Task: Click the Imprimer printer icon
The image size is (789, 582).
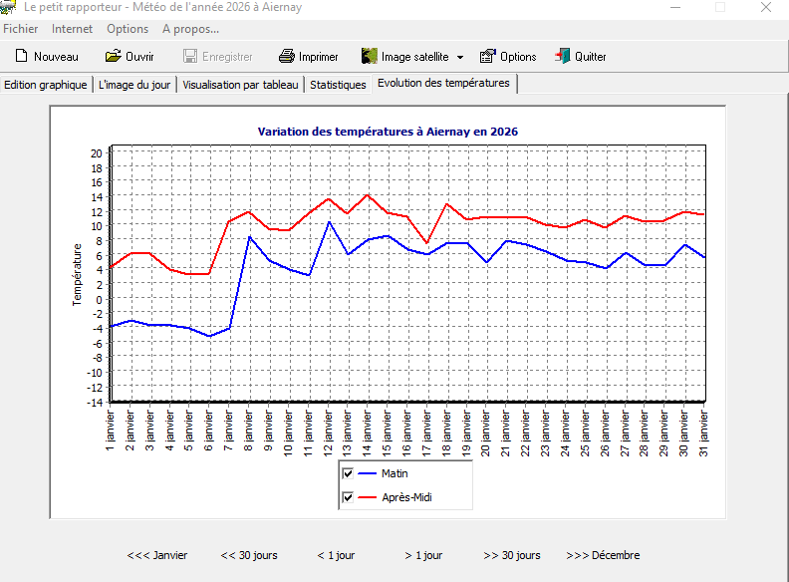Action: [x=287, y=57]
